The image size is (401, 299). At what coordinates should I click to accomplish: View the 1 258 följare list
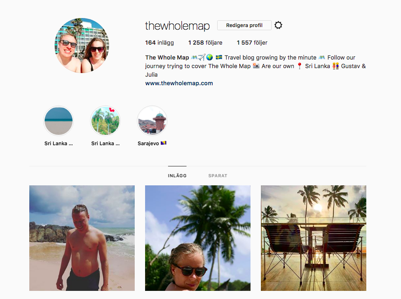click(x=205, y=43)
